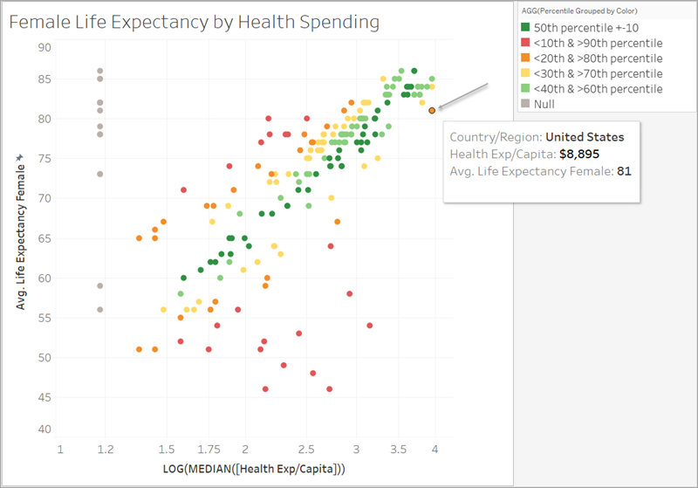Click the LOG(MEDIAN([Health Exp/Capita])) axis label

[x=254, y=469]
